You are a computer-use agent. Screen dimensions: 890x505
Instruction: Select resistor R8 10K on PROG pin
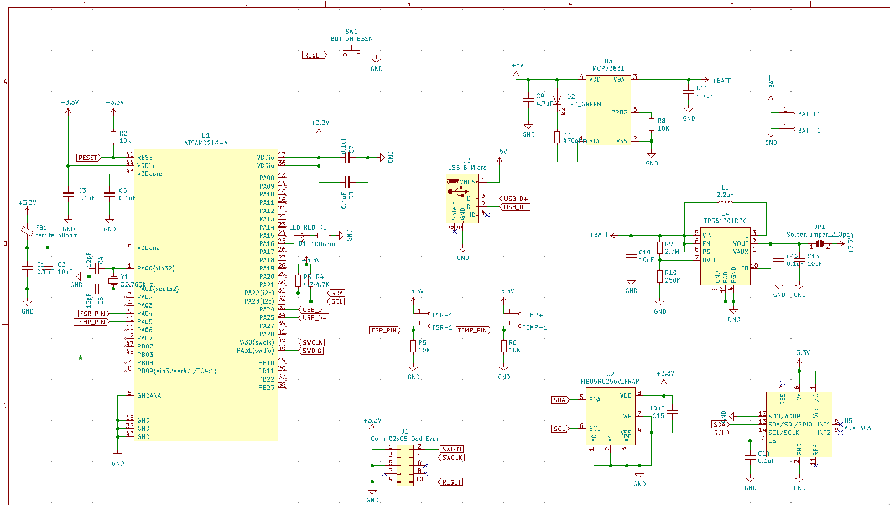tap(652, 124)
